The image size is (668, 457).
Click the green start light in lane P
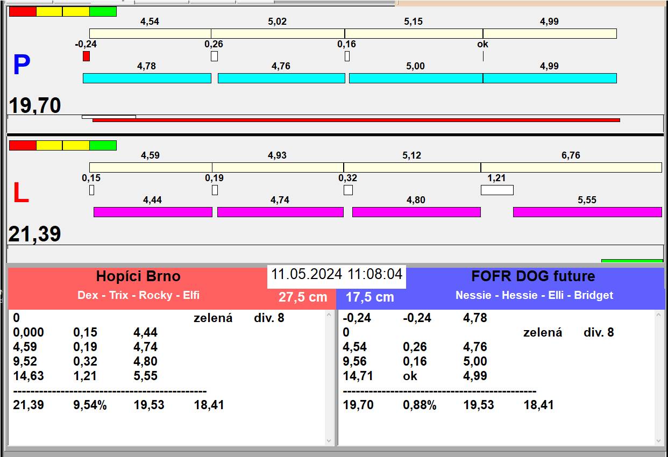103,11
